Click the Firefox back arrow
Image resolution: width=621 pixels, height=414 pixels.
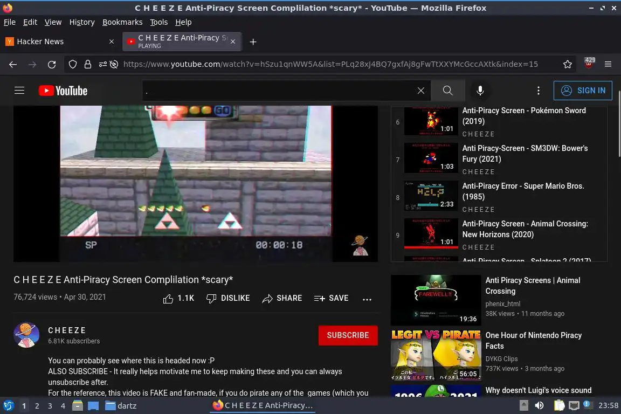point(13,64)
